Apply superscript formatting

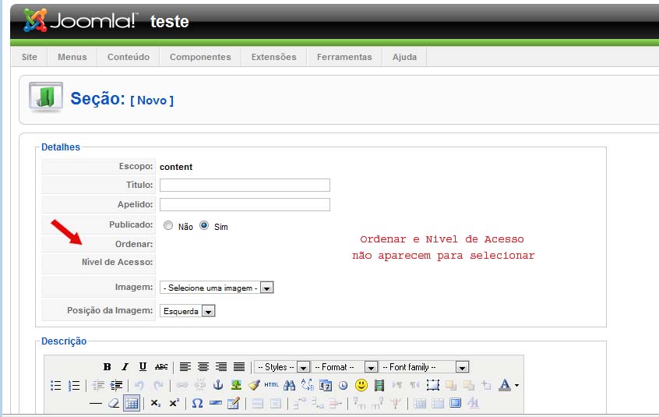(174, 404)
